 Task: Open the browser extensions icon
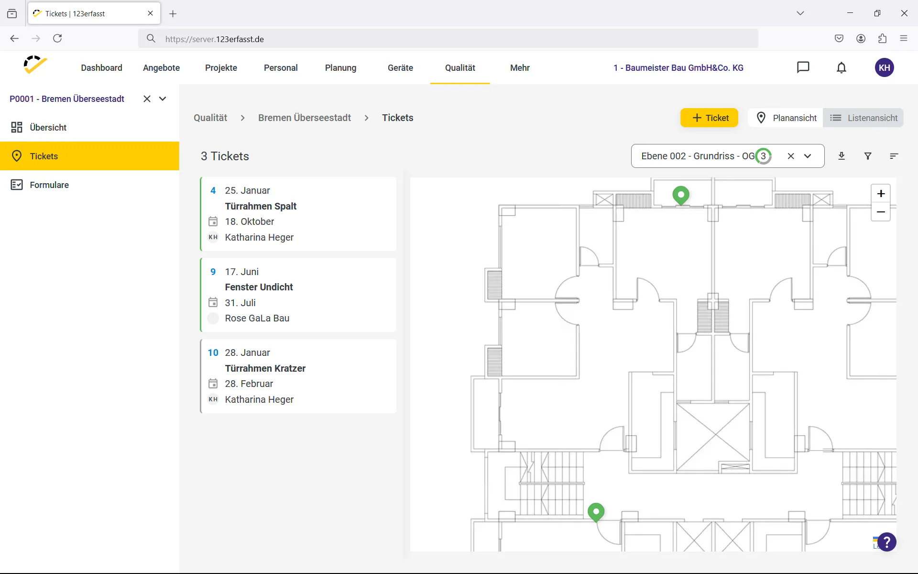[x=882, y=39]
